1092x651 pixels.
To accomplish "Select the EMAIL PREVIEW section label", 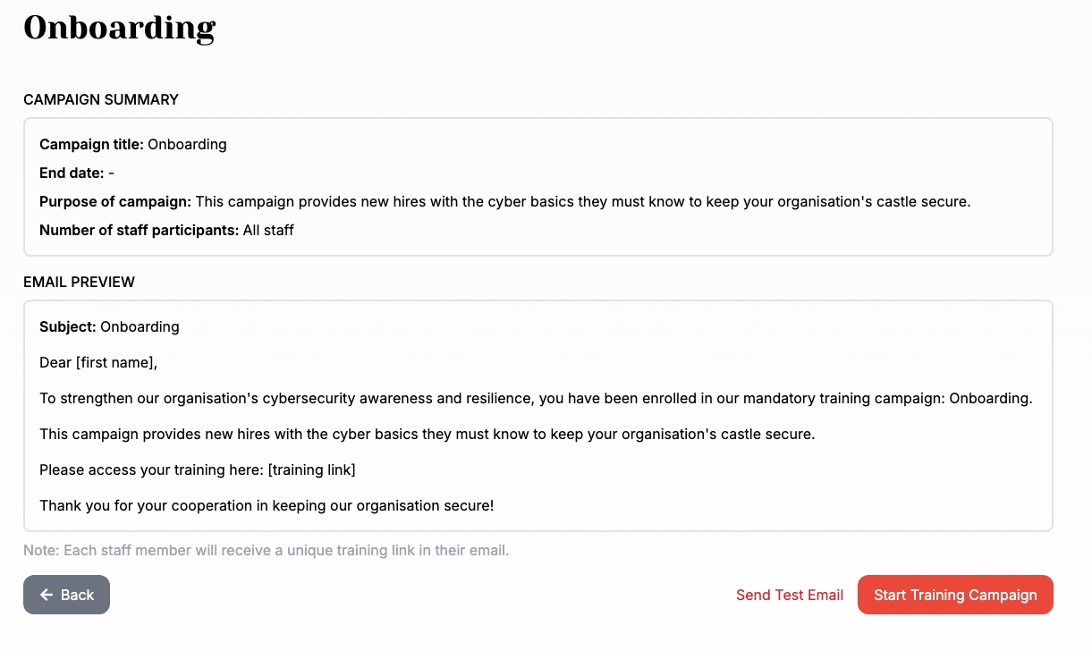I will [80, 282].
